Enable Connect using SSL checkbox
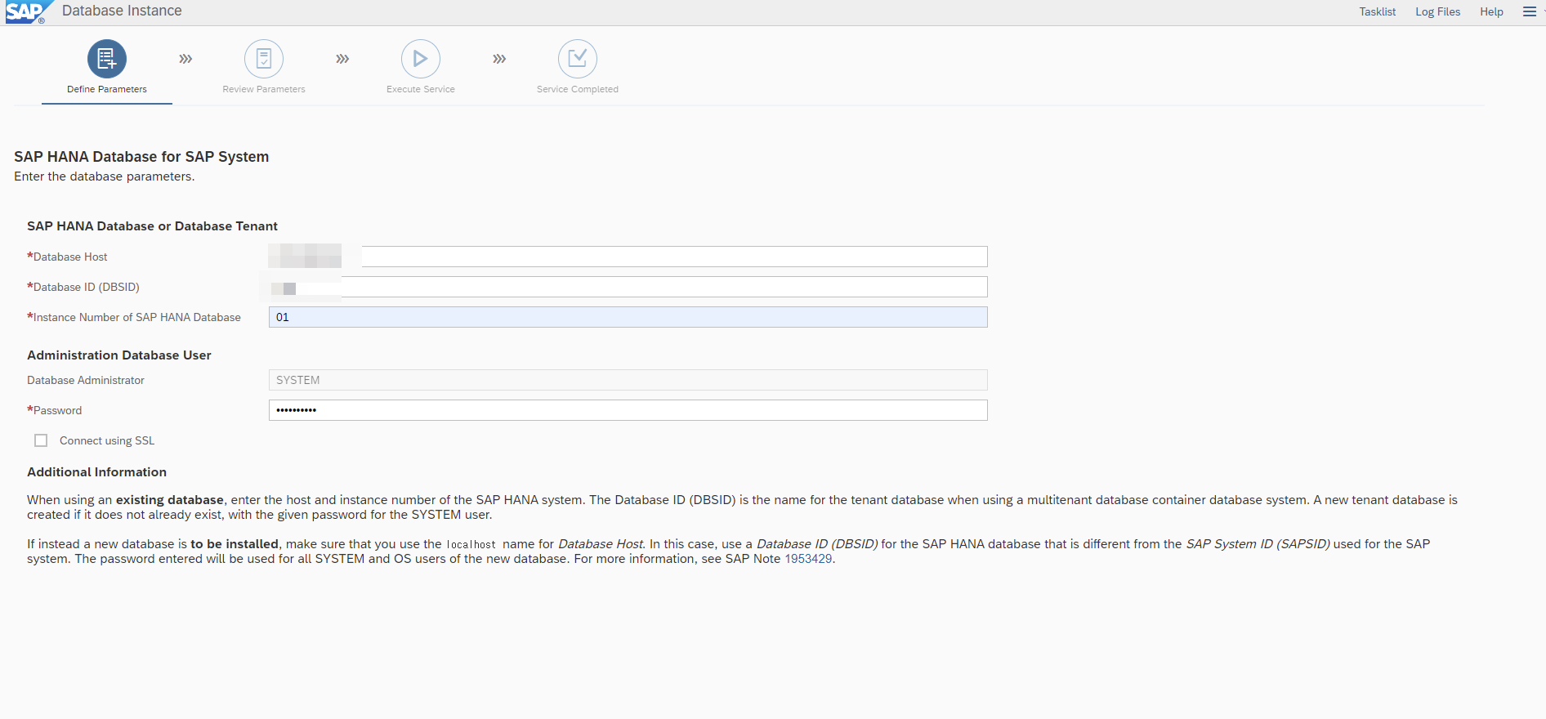Image resolution: width=1546 pixels, height=719 pixels. (x=41, y=440)
